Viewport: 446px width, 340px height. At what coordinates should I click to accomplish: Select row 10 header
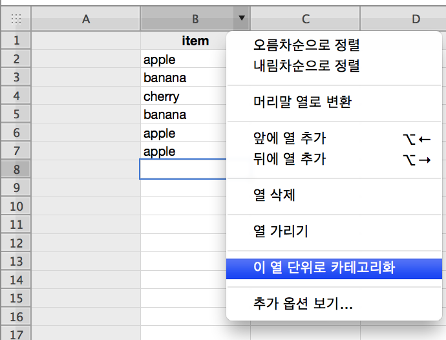[x=16, y=206]
